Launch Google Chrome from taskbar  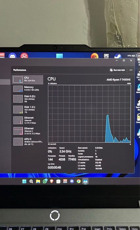pyautogui.click(x=79, y=181)
